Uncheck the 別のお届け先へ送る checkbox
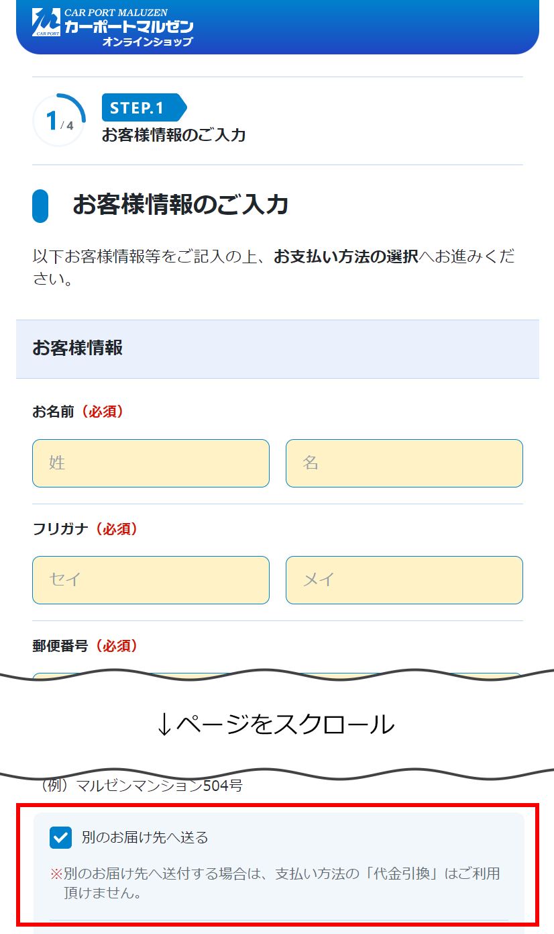The width and height of the screenshot is (554, 934). tap(60, 837)
